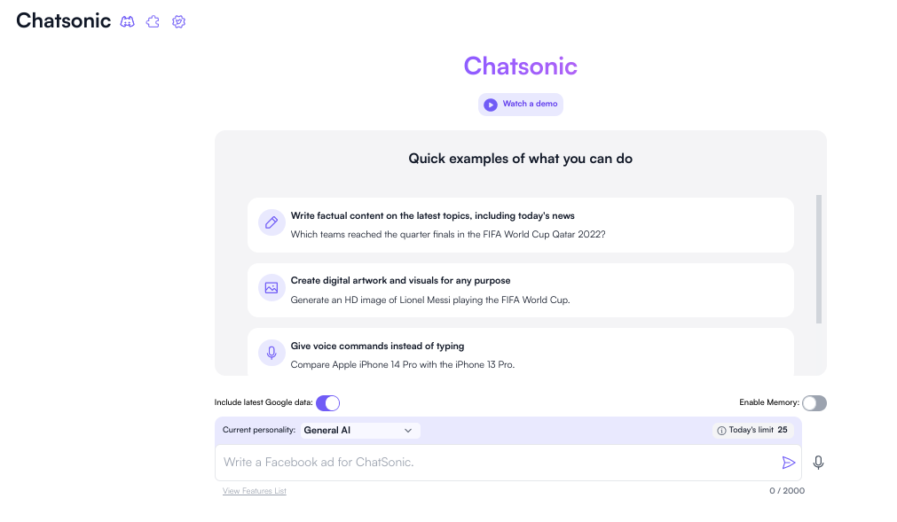Viewport: 897px width, 522px height.
Task: Disable the Include latest Google data toggle
Action: click(327, 403)
